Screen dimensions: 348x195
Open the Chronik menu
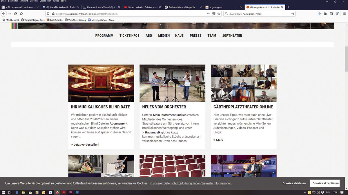pyautogui.click(x=34, y=1)
